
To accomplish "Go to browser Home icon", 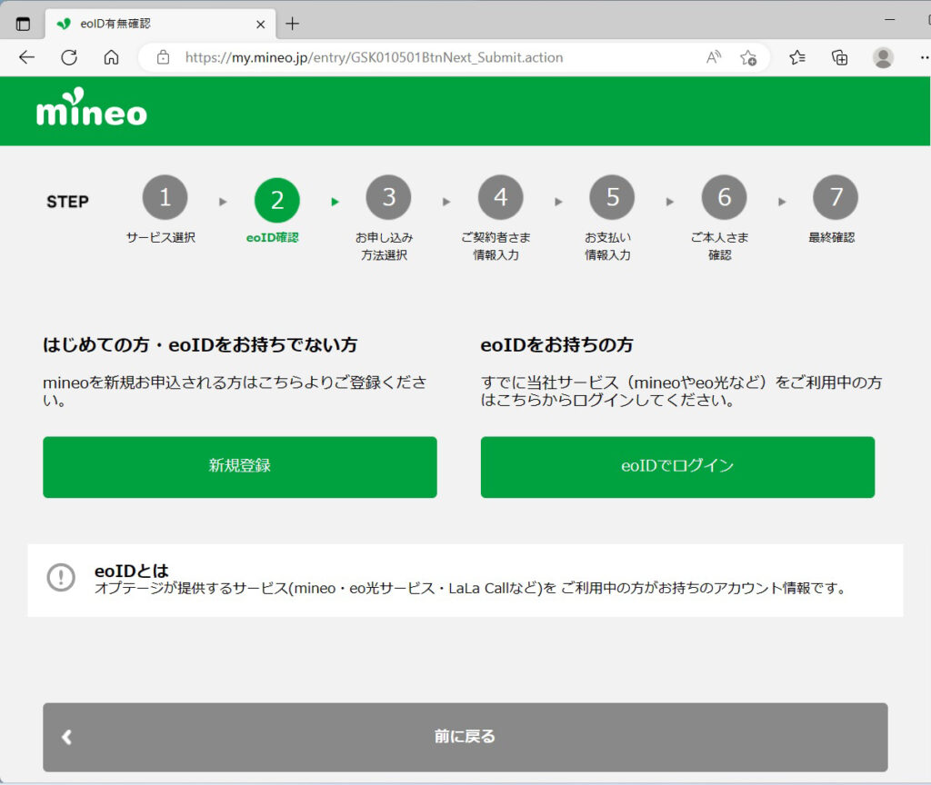I will pos(112,57).
